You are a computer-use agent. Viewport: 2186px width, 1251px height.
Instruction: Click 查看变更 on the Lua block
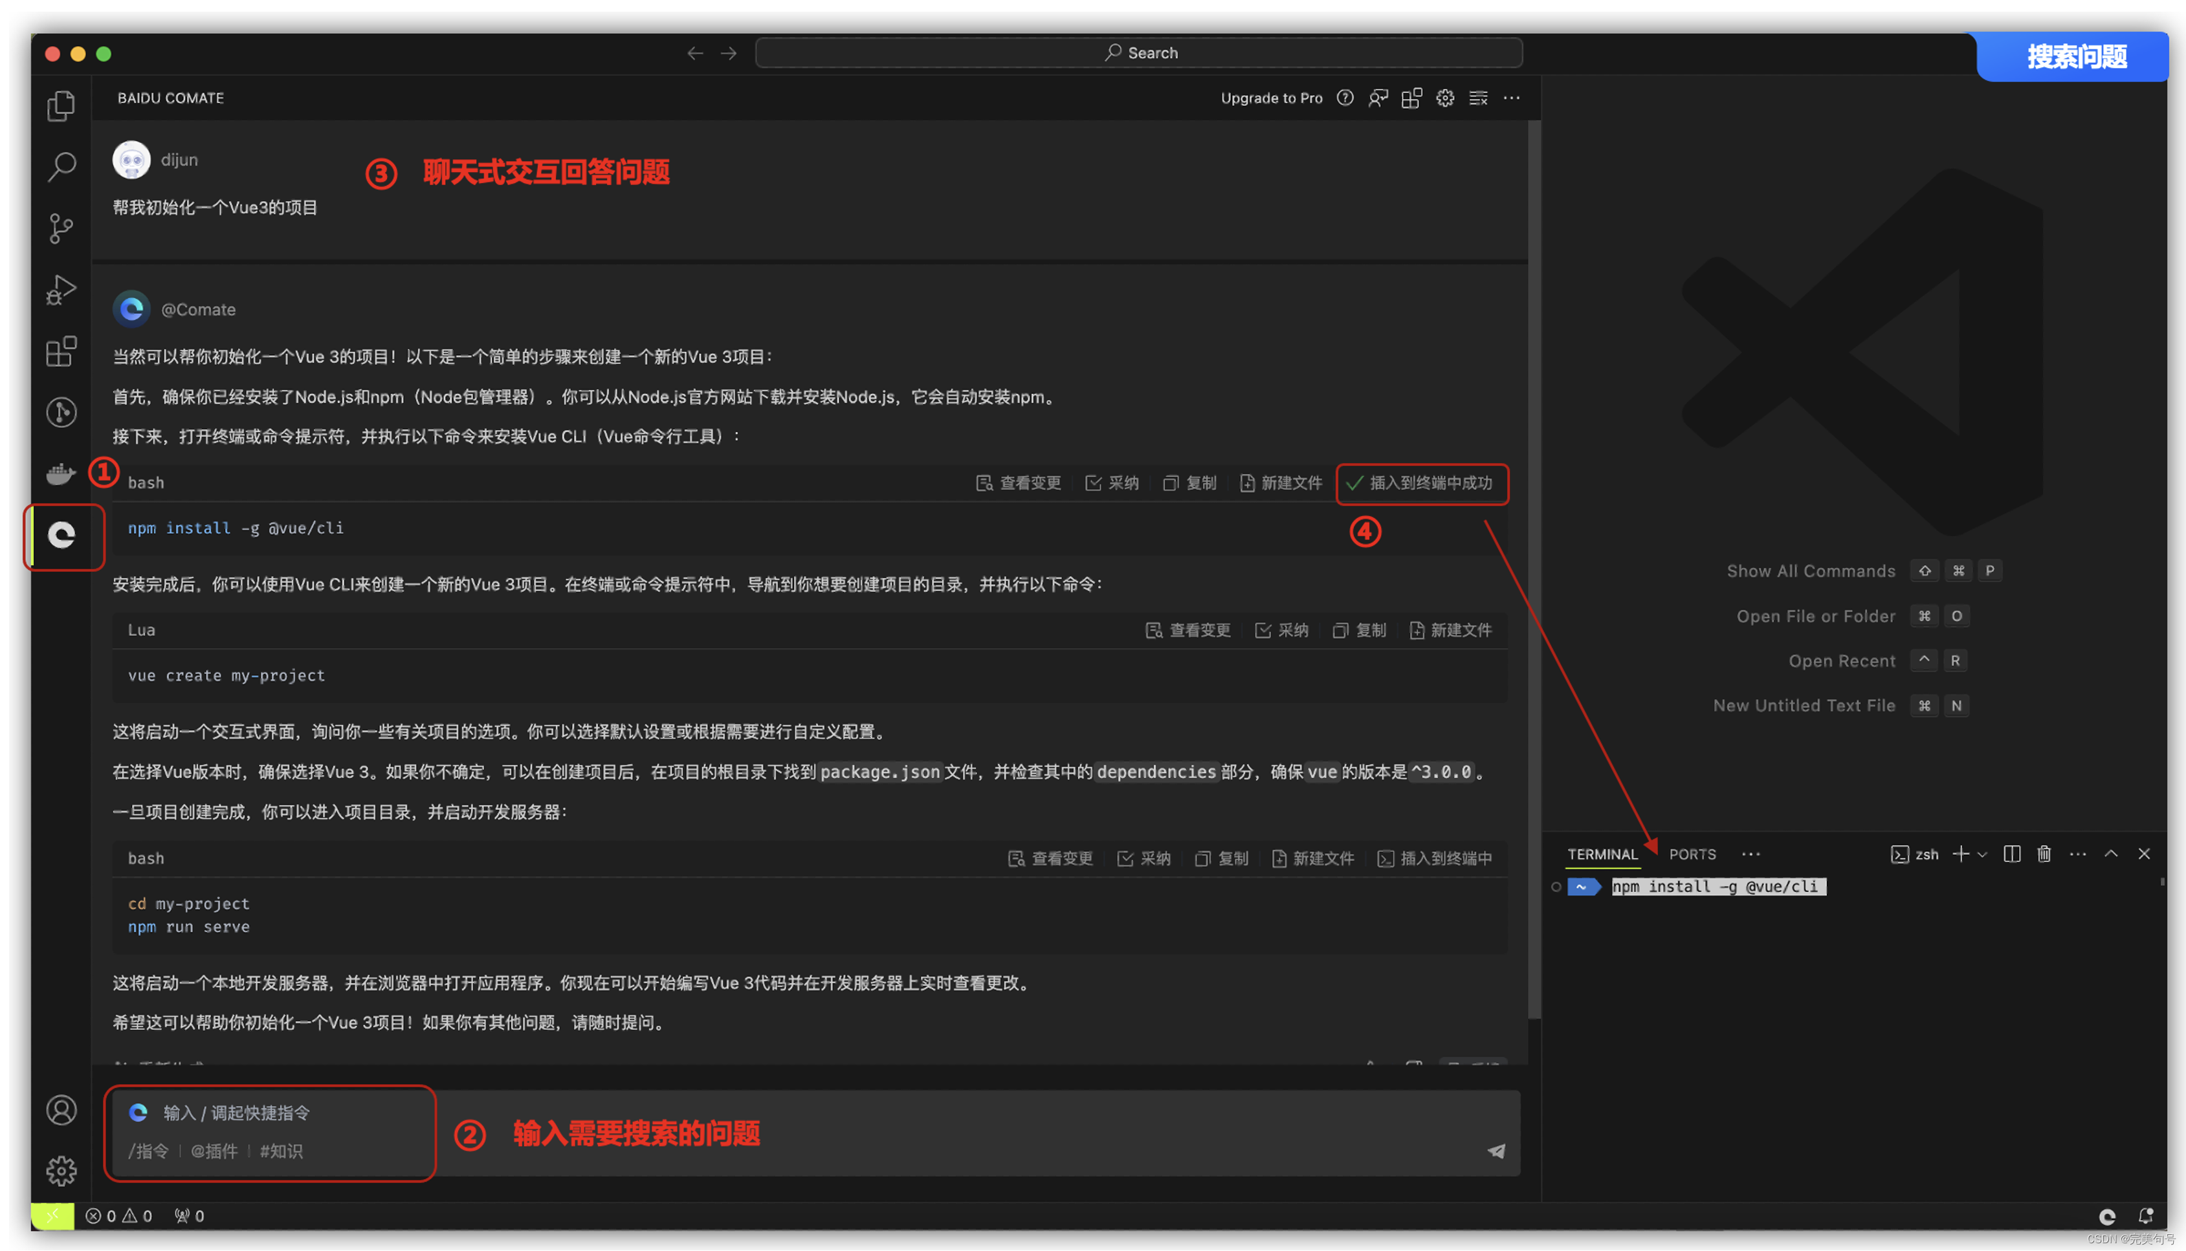(1188, 631)
